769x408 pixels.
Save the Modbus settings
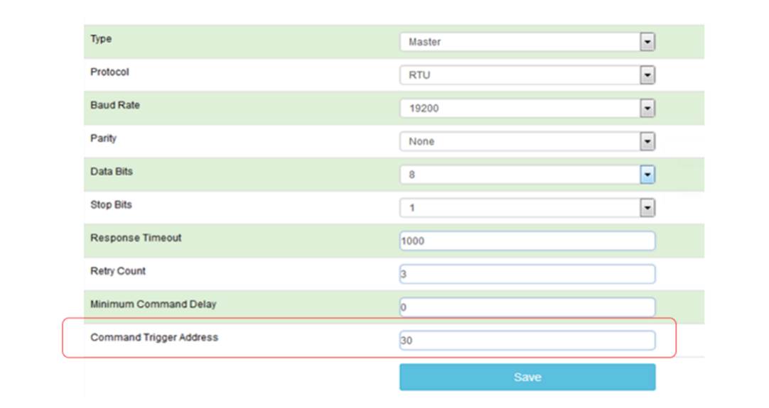coord(527,377)
